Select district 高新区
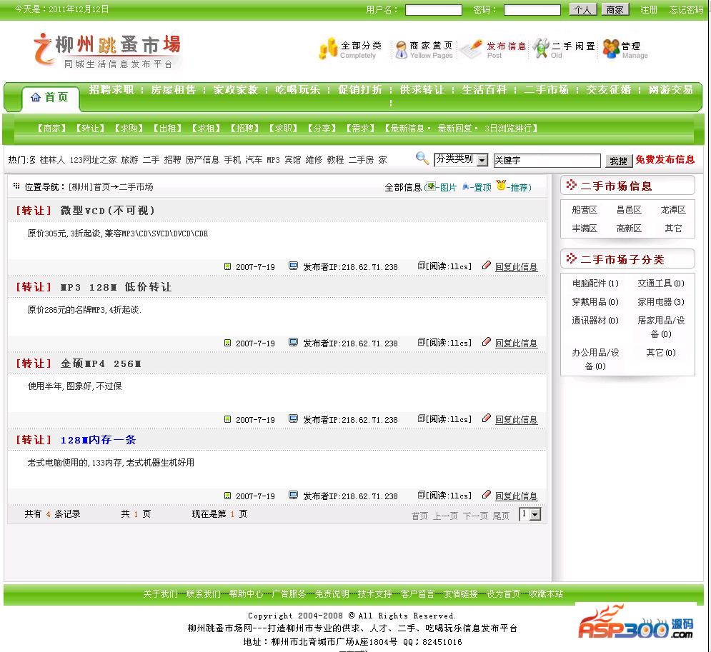The height and width of the screenshot is (652, 711). tap(629, 228)
